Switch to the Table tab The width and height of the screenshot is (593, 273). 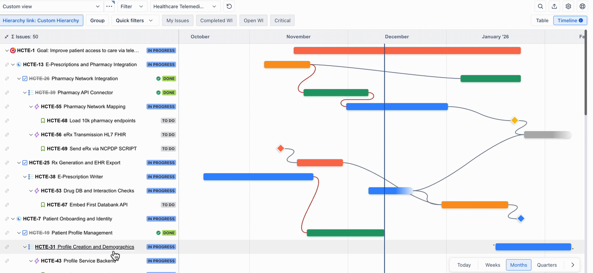coord(542,20)
